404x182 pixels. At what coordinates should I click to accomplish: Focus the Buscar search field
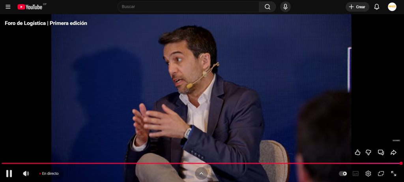(x=188, y=7)
